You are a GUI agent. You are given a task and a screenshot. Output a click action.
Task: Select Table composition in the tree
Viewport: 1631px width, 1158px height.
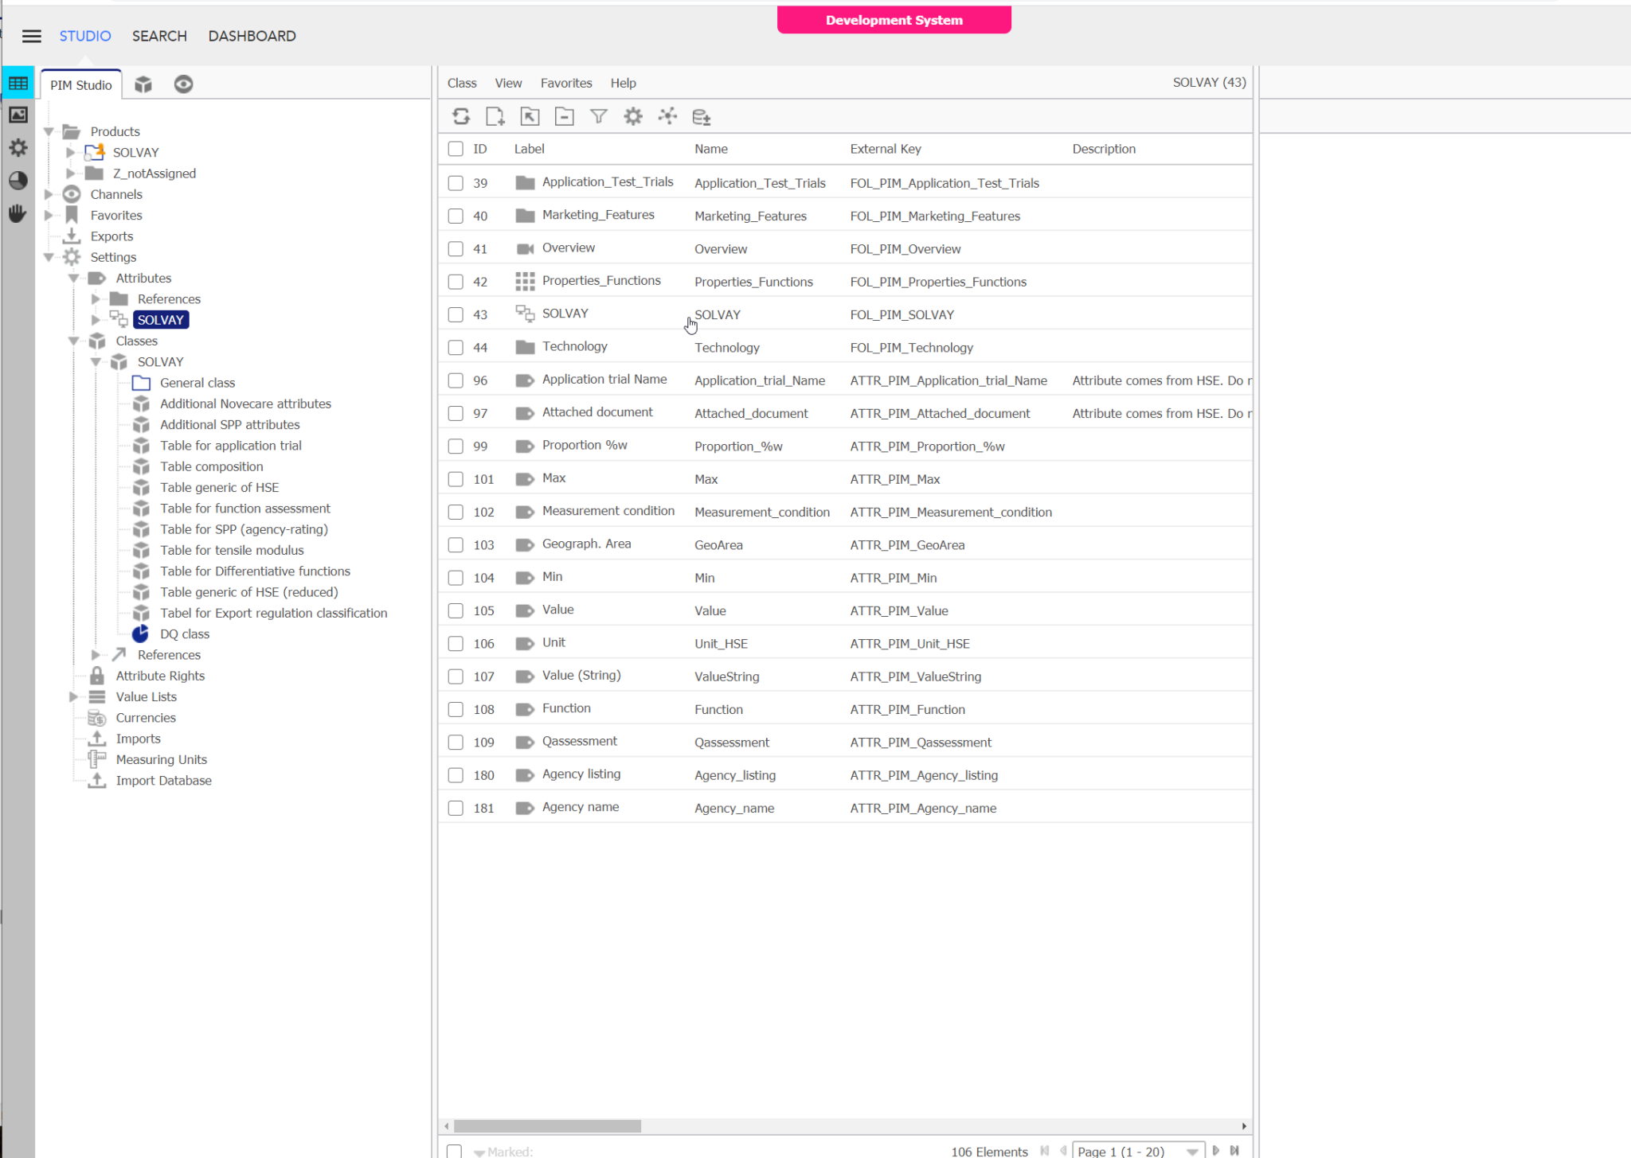pos(211,466)
